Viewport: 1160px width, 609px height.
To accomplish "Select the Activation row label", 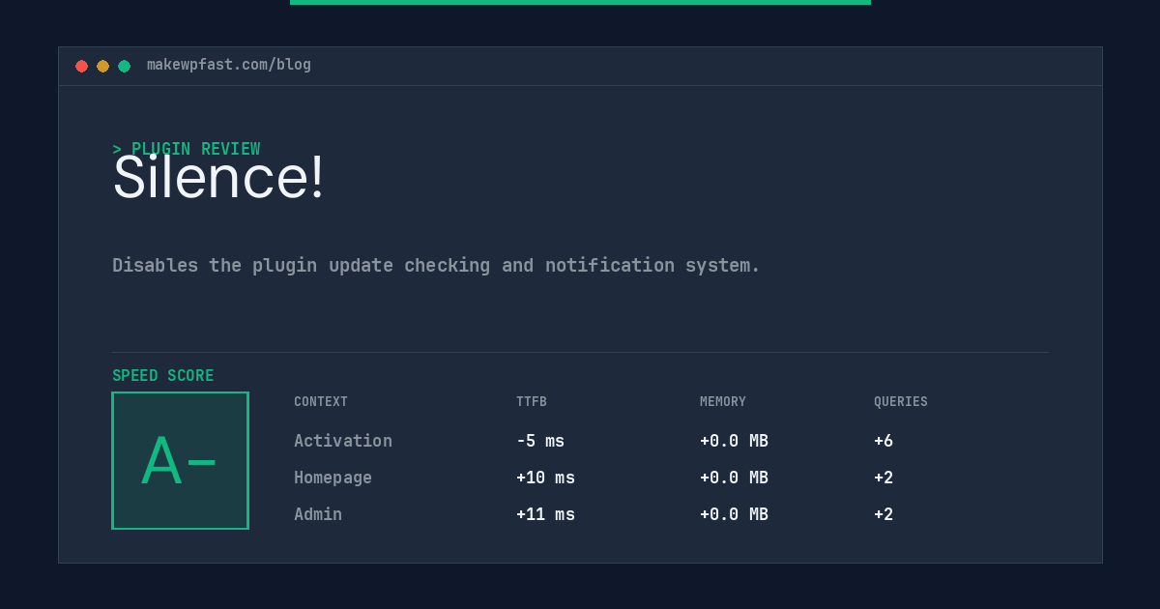I will tap(343, 441).
